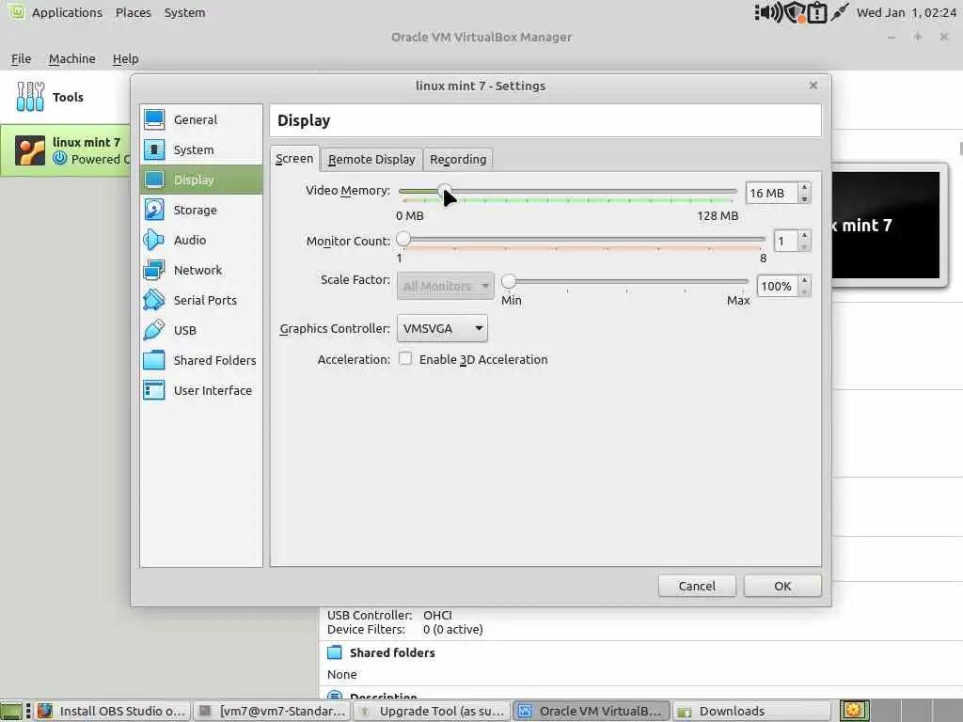Click the Scale Factor 100% field

(x=778, y=286)
